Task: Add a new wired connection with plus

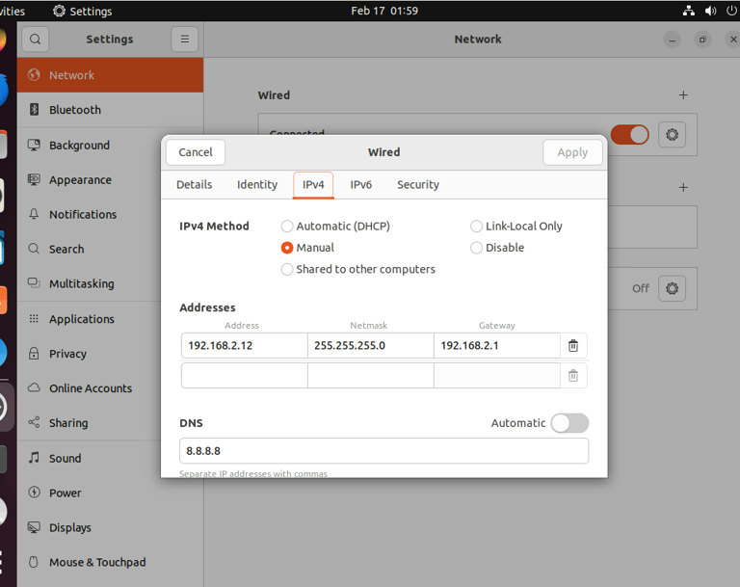Action: [x=683, y=95]
